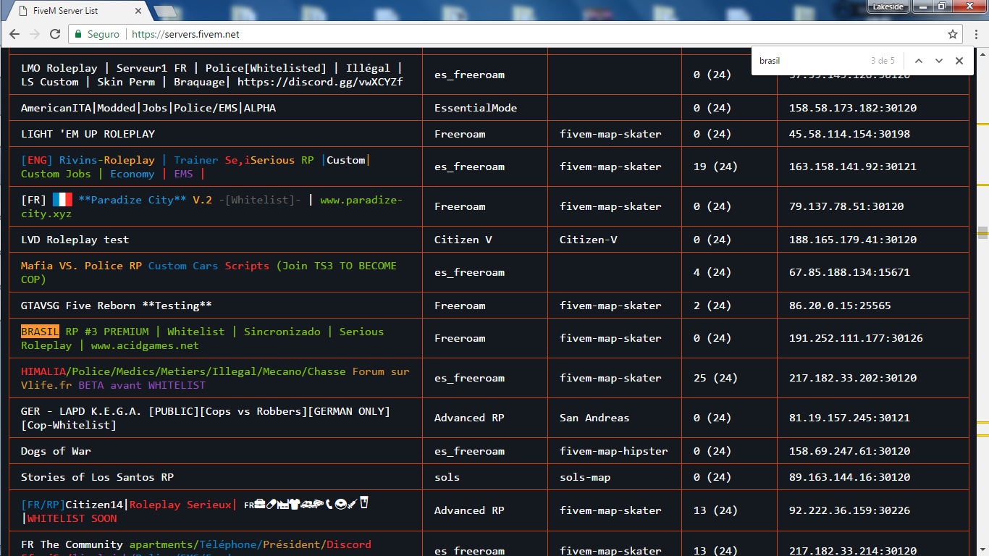Click IP address 89.163.144.16:30120

pos(849,477)
